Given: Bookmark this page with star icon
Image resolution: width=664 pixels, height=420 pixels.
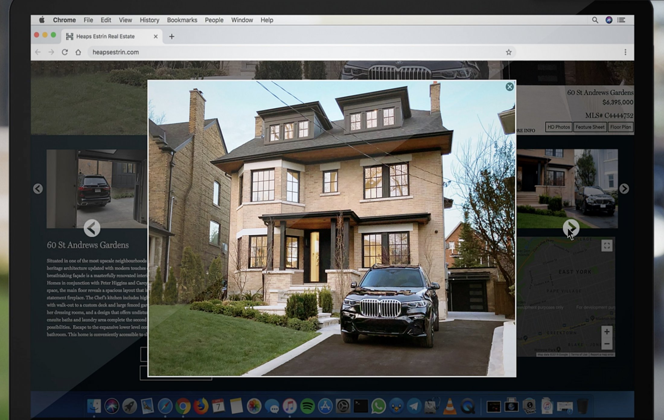Looking at the screenshot, I should pyautogui.click(x=509, y=52).
